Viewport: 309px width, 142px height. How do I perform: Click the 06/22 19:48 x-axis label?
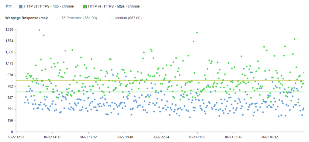point(125,137)
